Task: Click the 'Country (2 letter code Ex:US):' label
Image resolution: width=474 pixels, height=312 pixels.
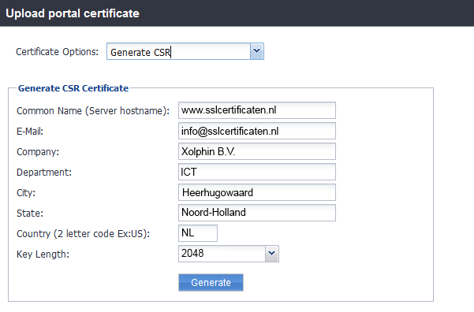Action: coord(83,234)
